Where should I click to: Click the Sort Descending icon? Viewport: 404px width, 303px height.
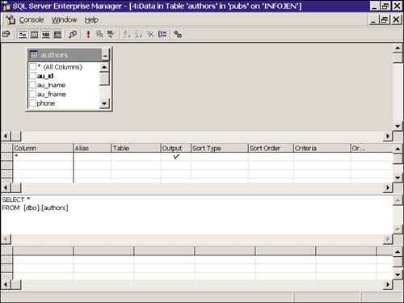click(138, 34)
